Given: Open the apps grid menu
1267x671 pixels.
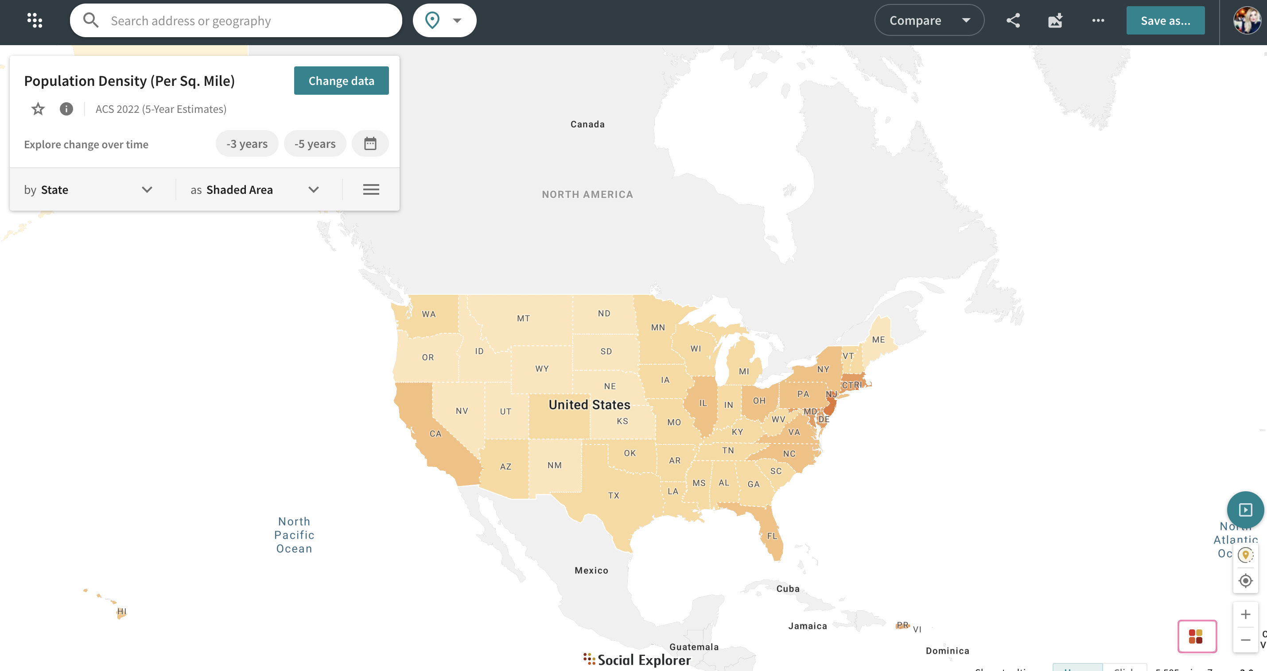Looking at the screenshot, I should pyautogui.click(x=35, y=20).
